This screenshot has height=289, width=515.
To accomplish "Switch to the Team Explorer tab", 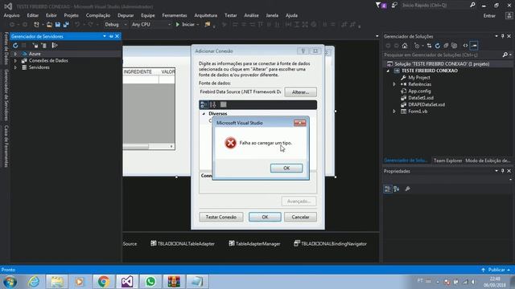I will (x=447, y=161).
